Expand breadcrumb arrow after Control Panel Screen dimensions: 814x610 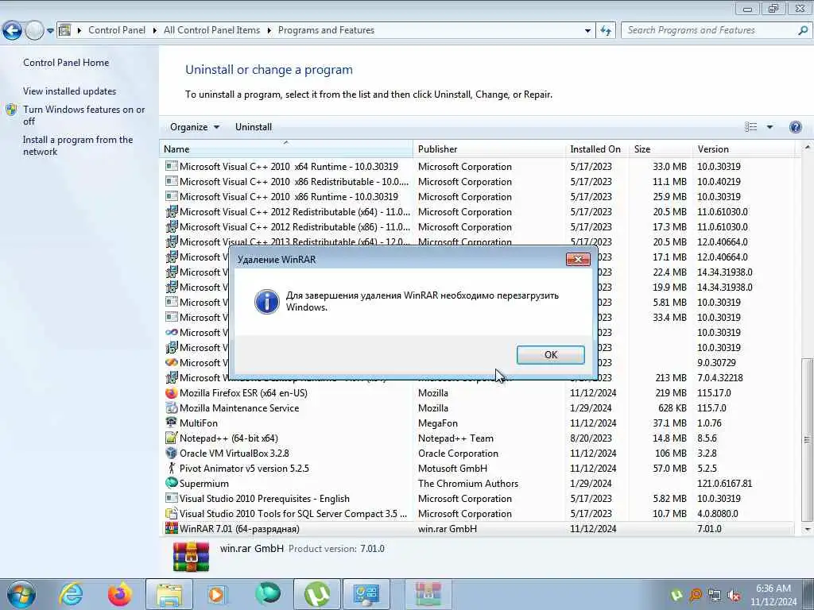point(155,31)
